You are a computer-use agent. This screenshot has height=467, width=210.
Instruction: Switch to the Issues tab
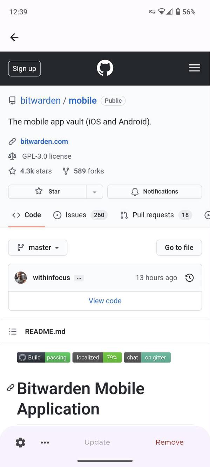(75, 215)
